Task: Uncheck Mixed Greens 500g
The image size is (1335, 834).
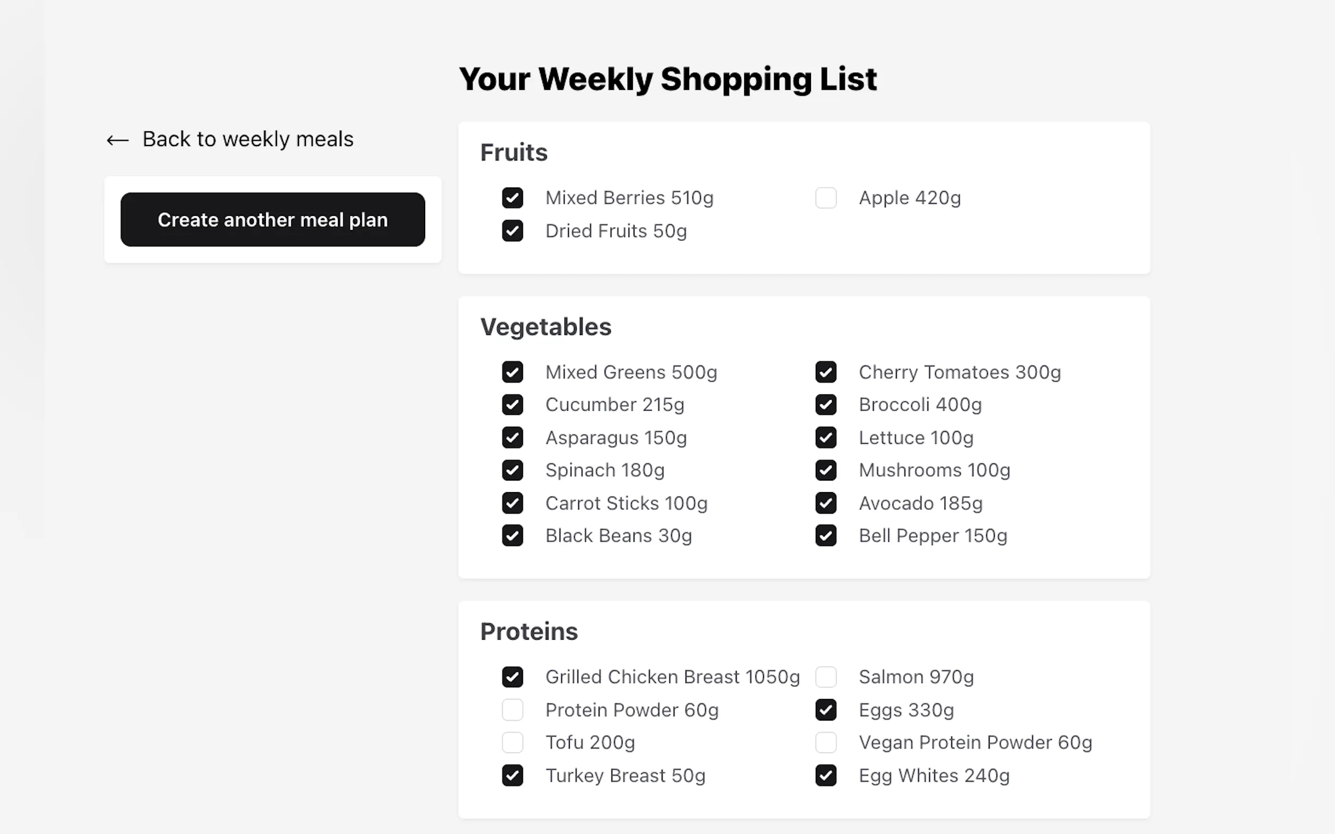Action: pyautogui.click(x=512, y=372)
